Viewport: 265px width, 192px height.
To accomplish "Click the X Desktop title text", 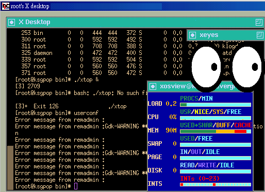I will click(x=35, y=22).
